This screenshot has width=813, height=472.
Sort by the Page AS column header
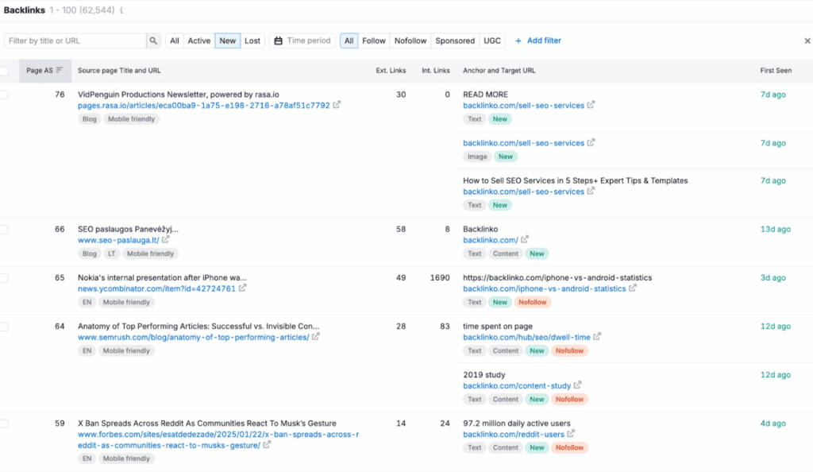[x=44, y=71]
